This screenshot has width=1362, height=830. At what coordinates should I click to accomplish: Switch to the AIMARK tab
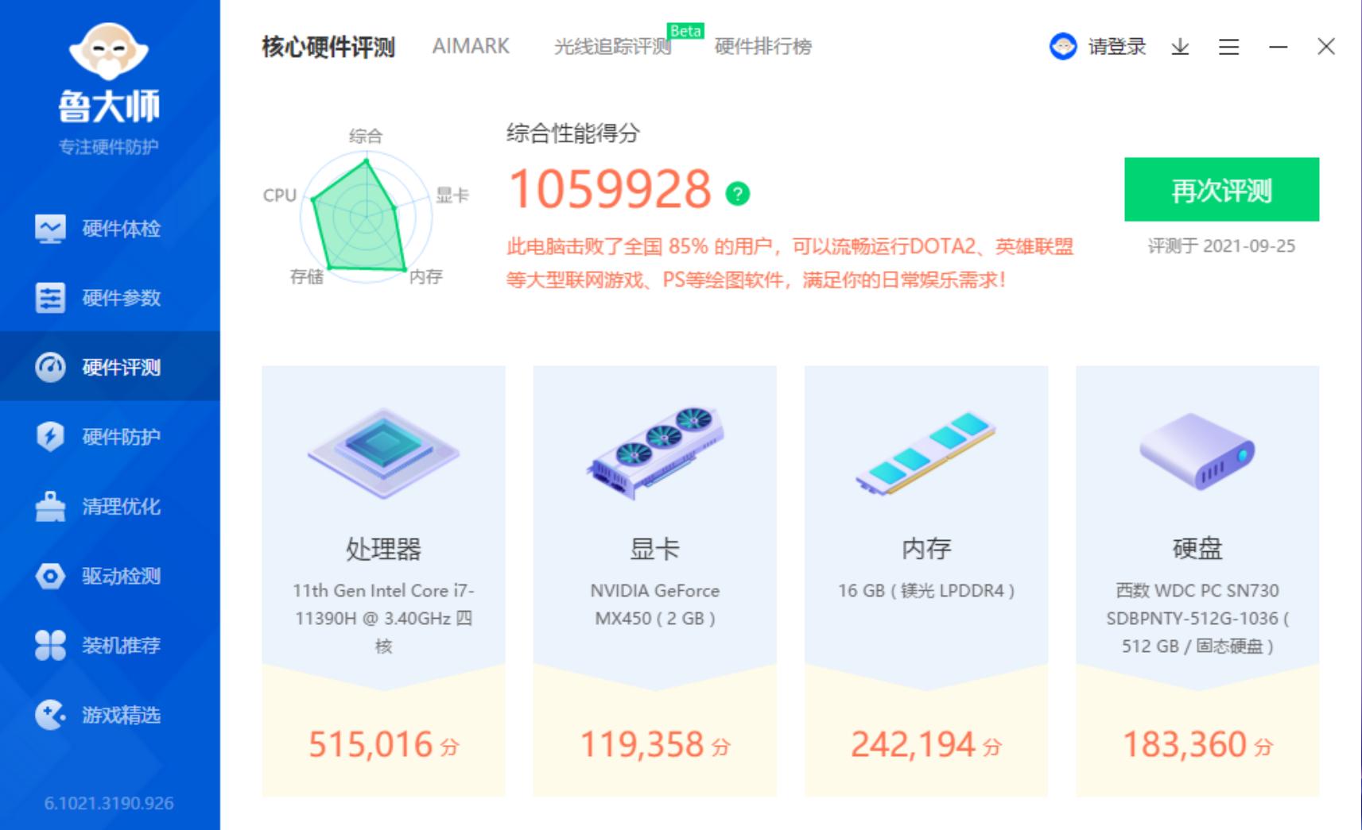coord(471,47)
